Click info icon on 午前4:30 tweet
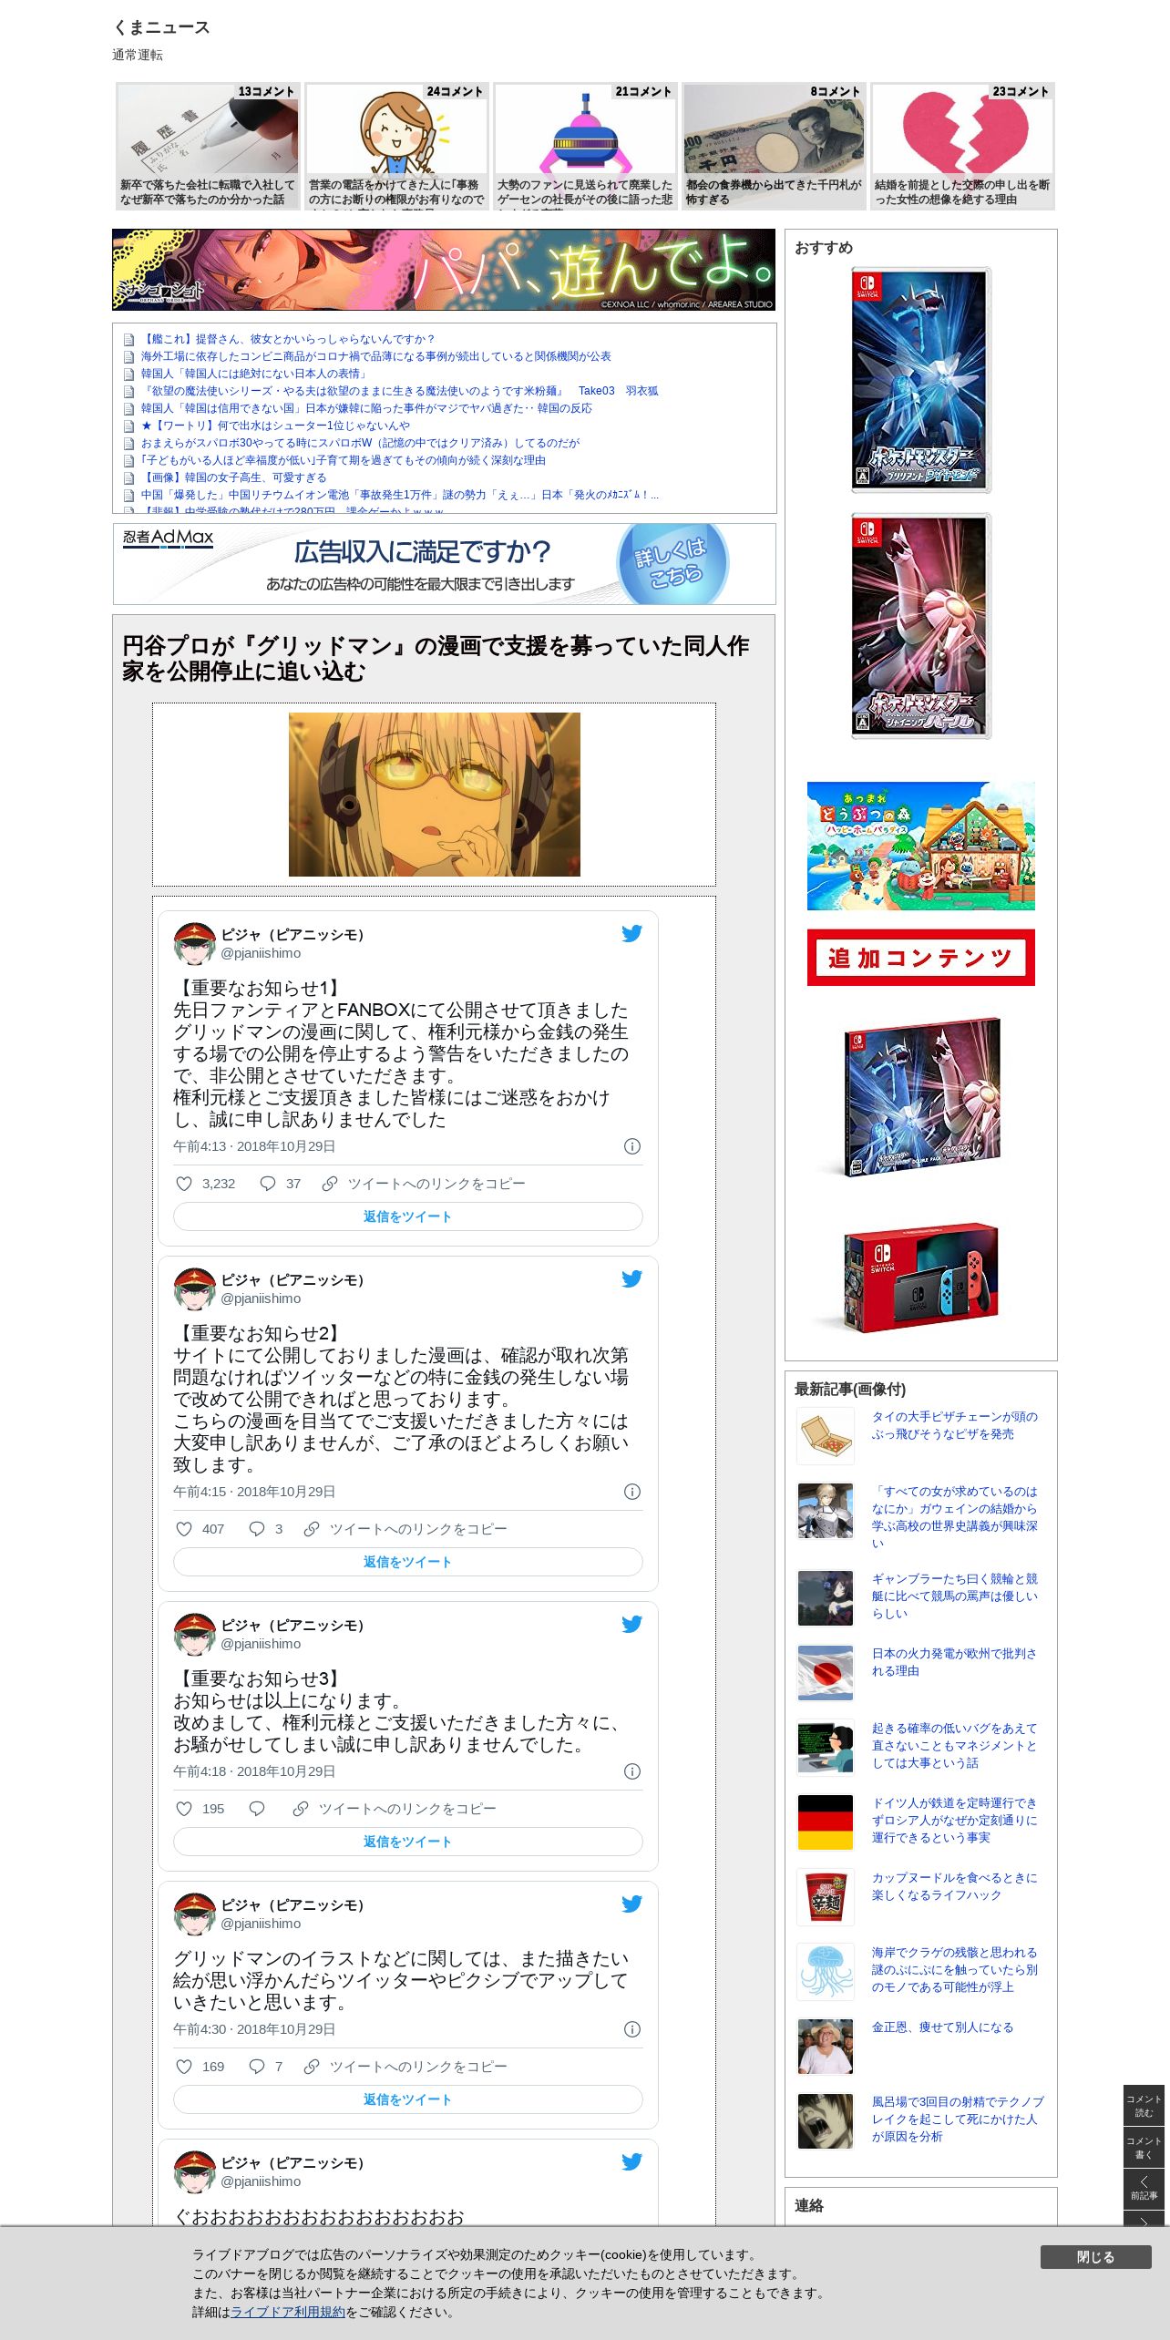 (x=632, y=2029)
